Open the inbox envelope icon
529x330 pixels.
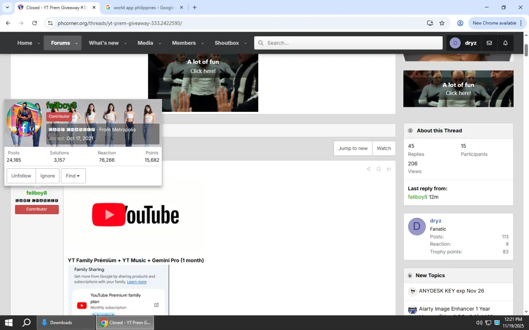coord(489,43)
